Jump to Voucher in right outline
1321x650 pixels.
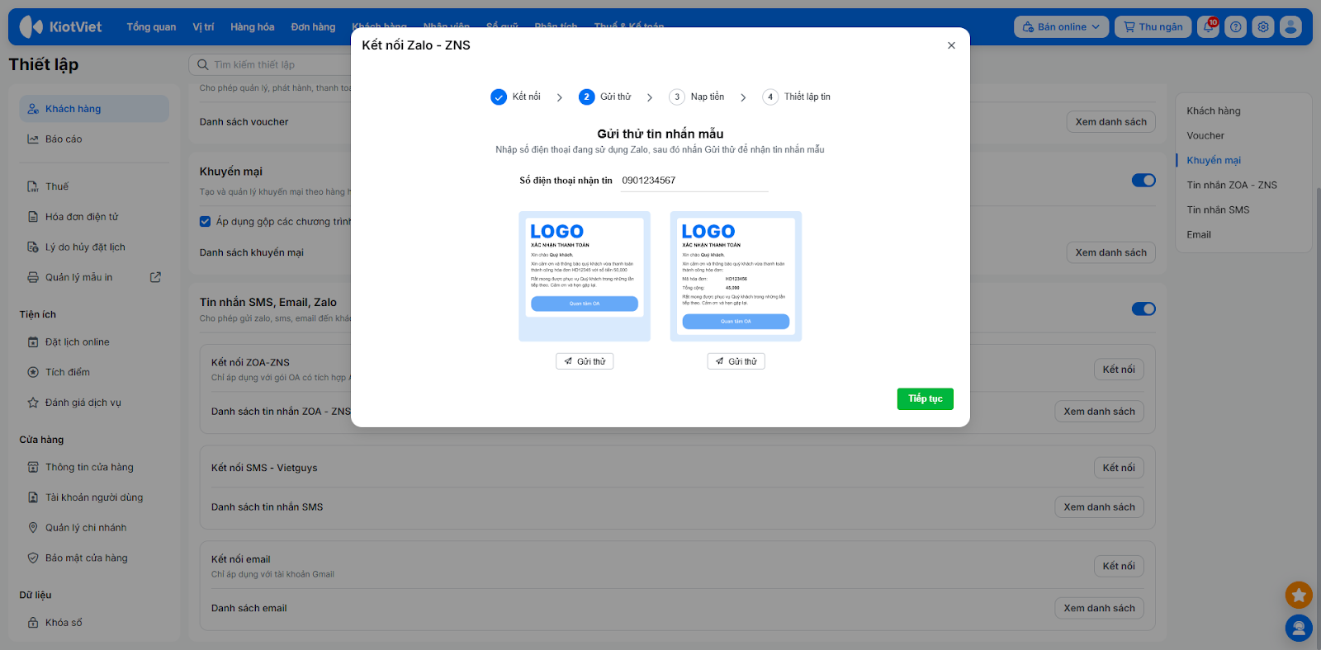[x=1205, y=135]
